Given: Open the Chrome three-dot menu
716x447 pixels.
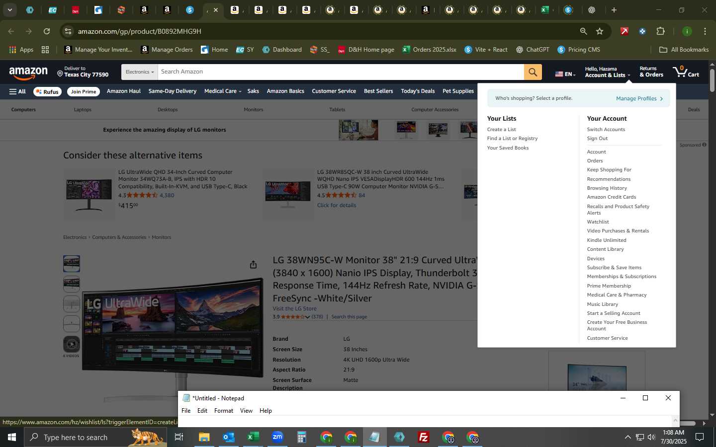Looking at the screenshot, I should (x=705, y=31).
